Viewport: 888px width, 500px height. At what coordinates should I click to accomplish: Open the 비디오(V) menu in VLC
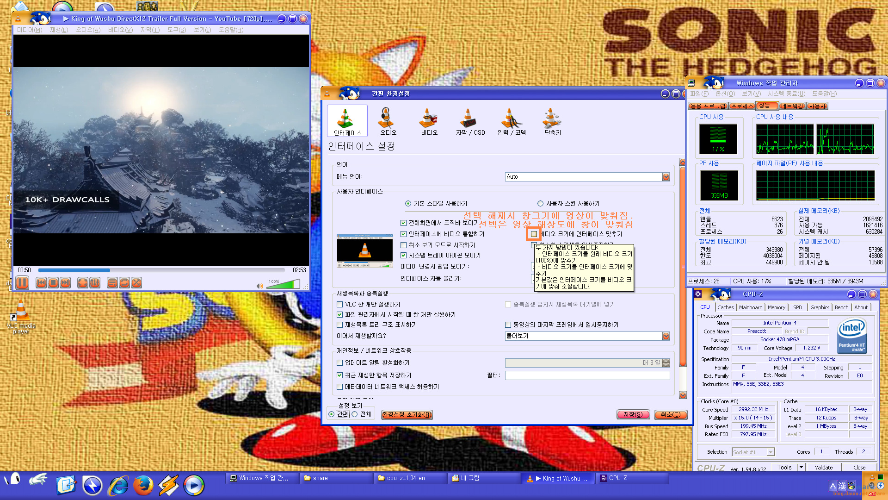click(120, 30)
